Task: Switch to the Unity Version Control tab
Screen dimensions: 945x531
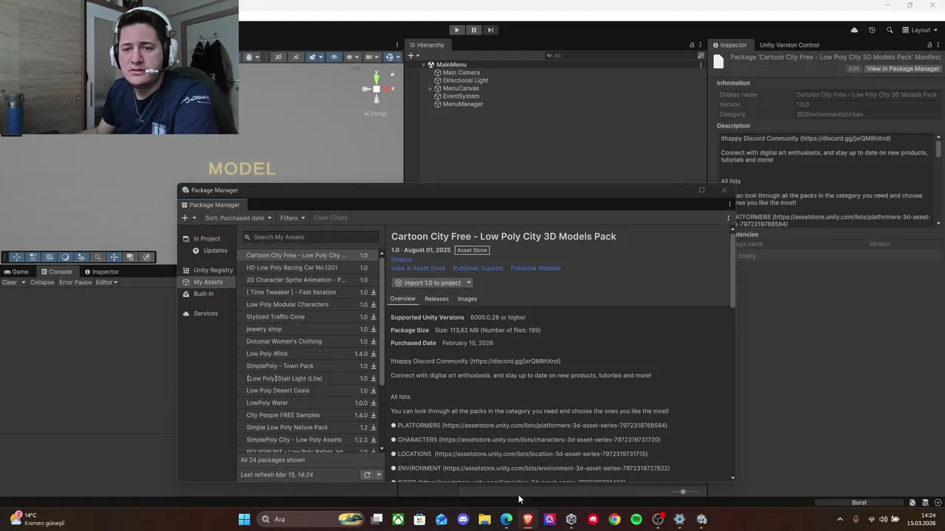Action: click(x=789, y=45)
